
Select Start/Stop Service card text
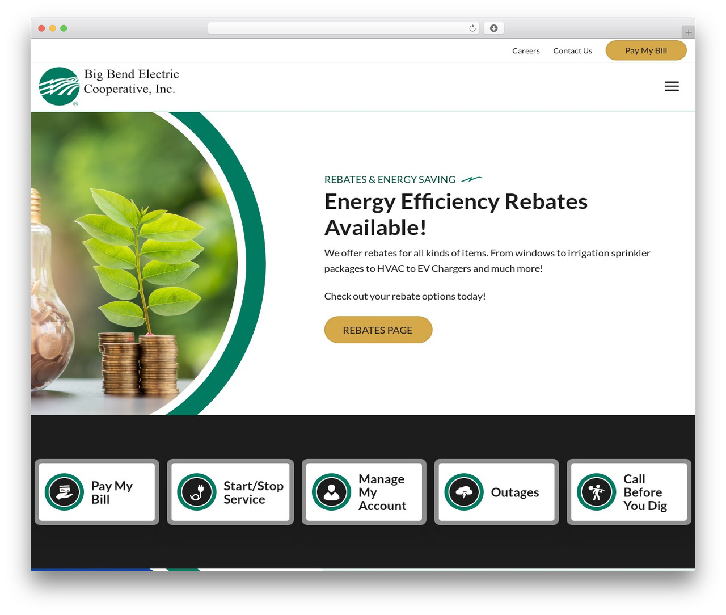(x=253, y=492)
